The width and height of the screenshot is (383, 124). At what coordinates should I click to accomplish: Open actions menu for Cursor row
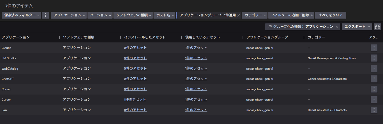374,99
